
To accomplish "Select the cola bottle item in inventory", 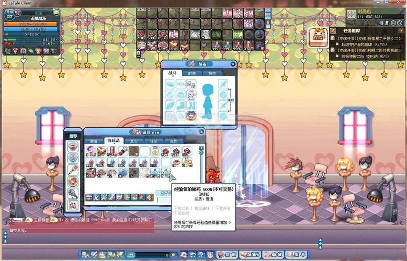I will point(112,151).
